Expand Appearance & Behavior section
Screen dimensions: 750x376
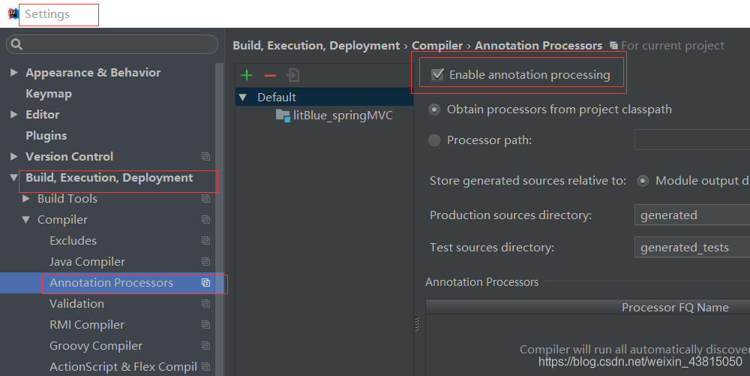point(13,73)
